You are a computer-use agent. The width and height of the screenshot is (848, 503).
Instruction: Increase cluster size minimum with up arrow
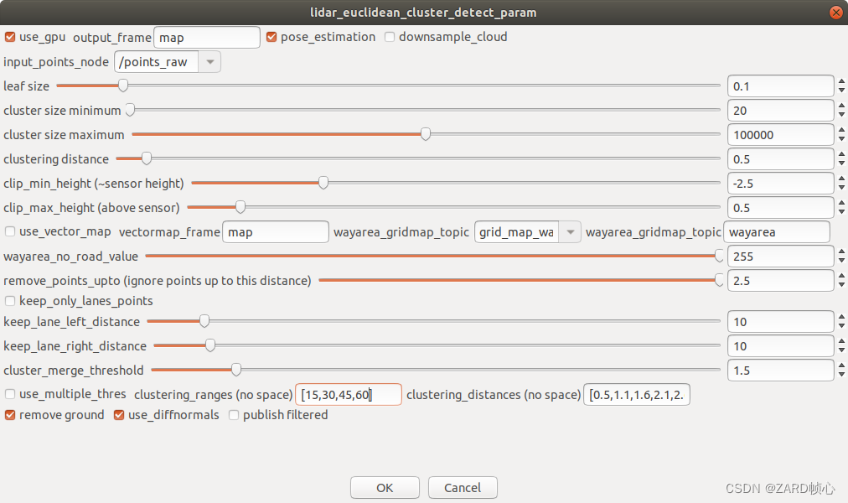pos(841,106)
